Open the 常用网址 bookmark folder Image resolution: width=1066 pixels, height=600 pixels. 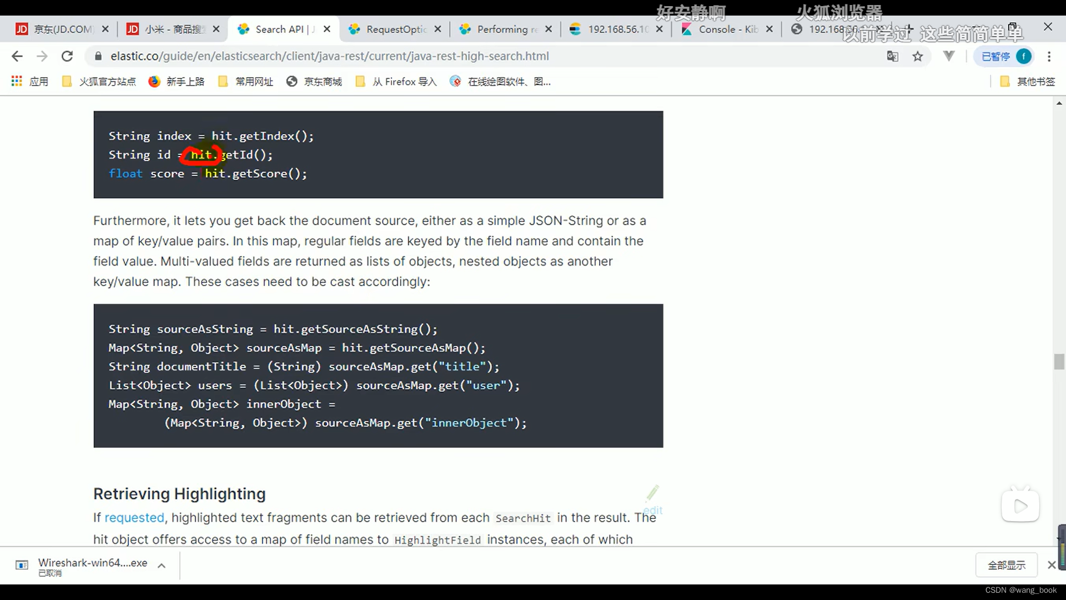pos(245,82)
